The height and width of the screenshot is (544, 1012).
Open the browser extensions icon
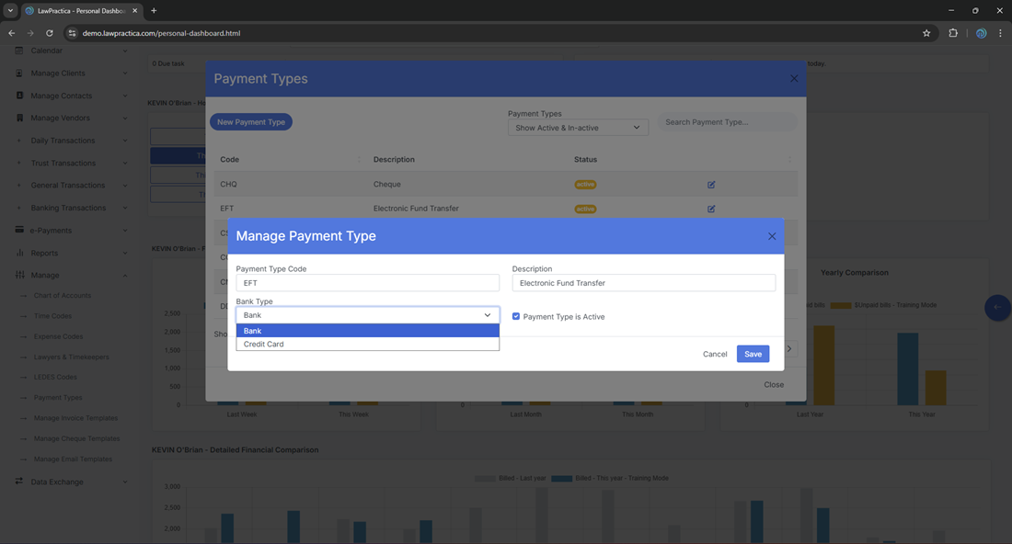pyautogui.click(x=953, y=33)
